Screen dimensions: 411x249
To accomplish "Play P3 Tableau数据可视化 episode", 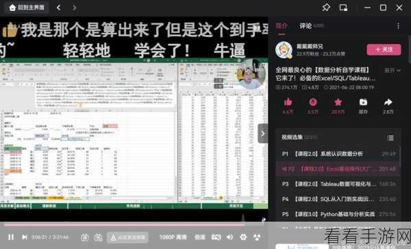I will [x=338, y=184].
